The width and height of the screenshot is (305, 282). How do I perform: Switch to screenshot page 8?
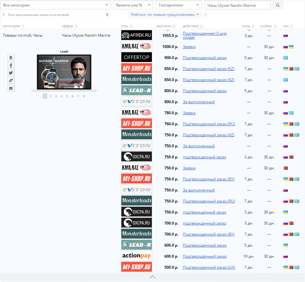click(84, 96)
